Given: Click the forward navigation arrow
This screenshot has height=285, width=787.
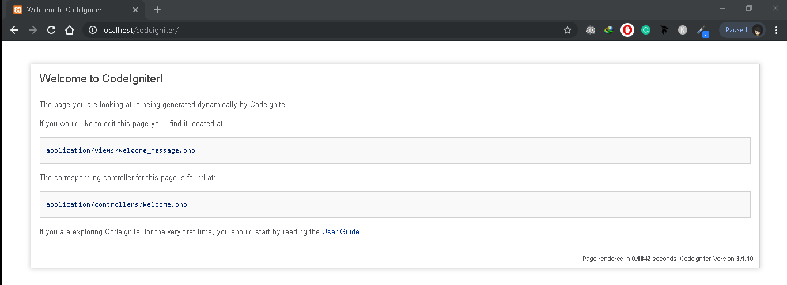Looking at the screenshot, I should pos(33,30).
